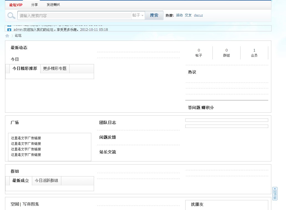
Task: Click the 会员 member count link
Action: point(254,53)
